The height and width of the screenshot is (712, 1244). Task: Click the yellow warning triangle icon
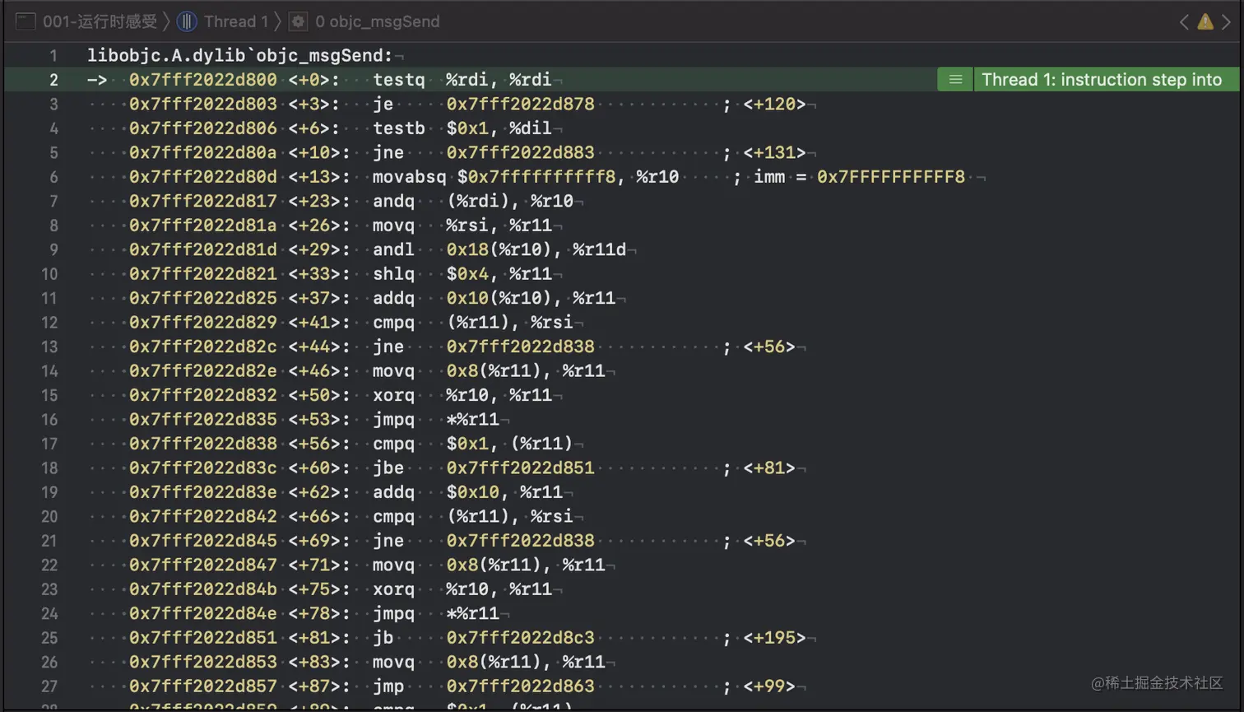[x=1205, y=21]
